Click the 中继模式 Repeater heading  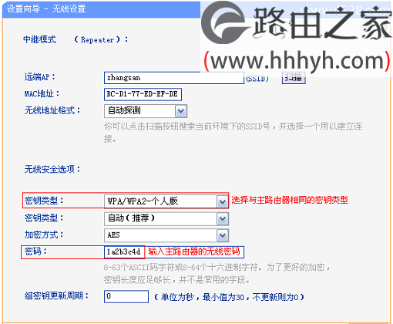[76, 39]
